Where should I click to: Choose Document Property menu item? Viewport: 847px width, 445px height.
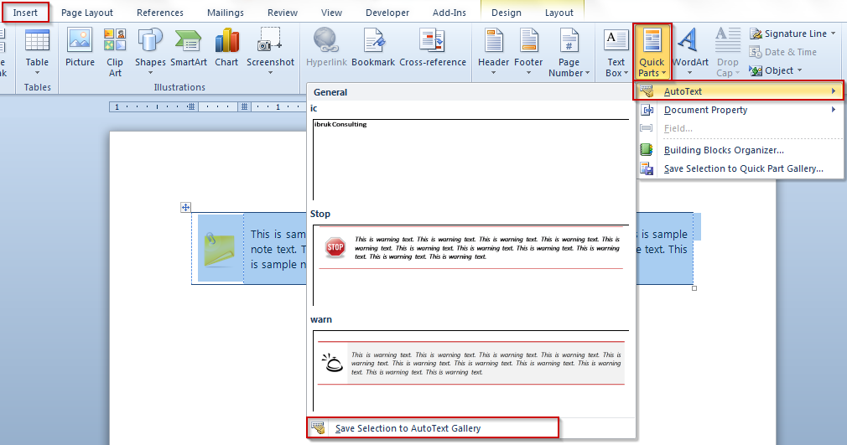(739, 110)
